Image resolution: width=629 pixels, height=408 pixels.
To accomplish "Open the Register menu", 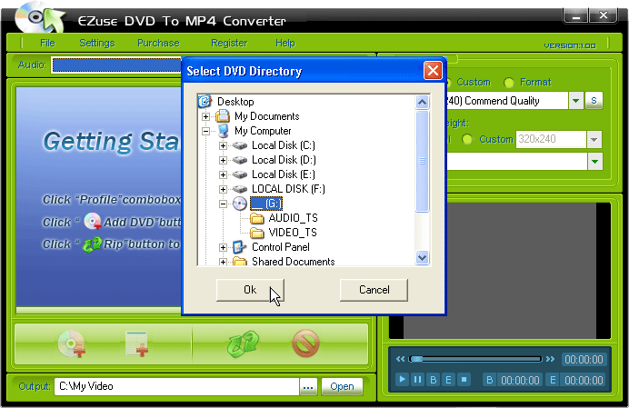I will coord(229,43).
